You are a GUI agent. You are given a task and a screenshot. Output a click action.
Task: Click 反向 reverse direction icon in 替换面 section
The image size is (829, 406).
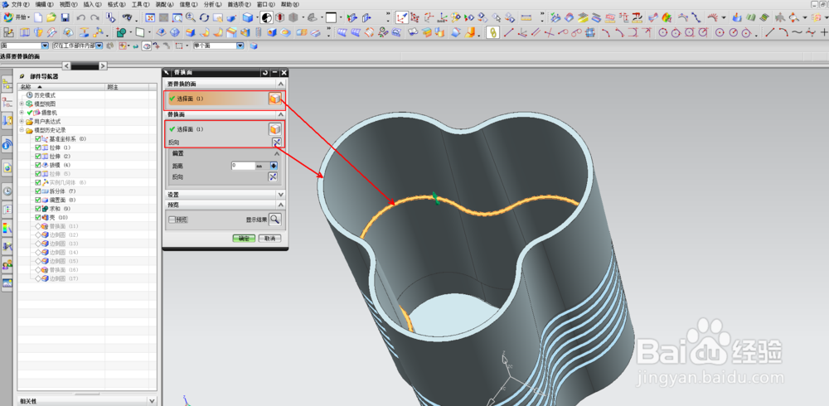pyautogui.click(x=275, y=143)
